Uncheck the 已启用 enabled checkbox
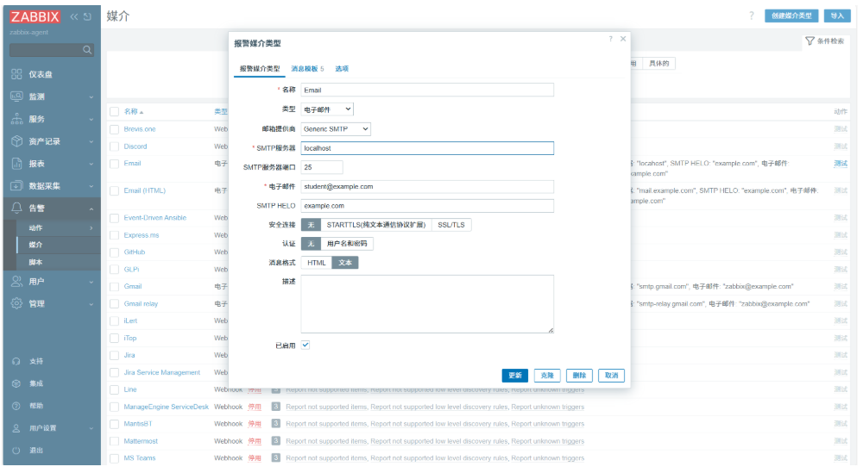 pyautogui.click(x=306, y=345)
